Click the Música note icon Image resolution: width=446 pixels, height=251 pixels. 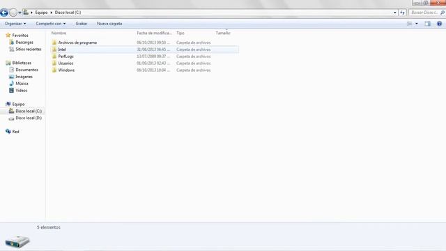point(11,84)
